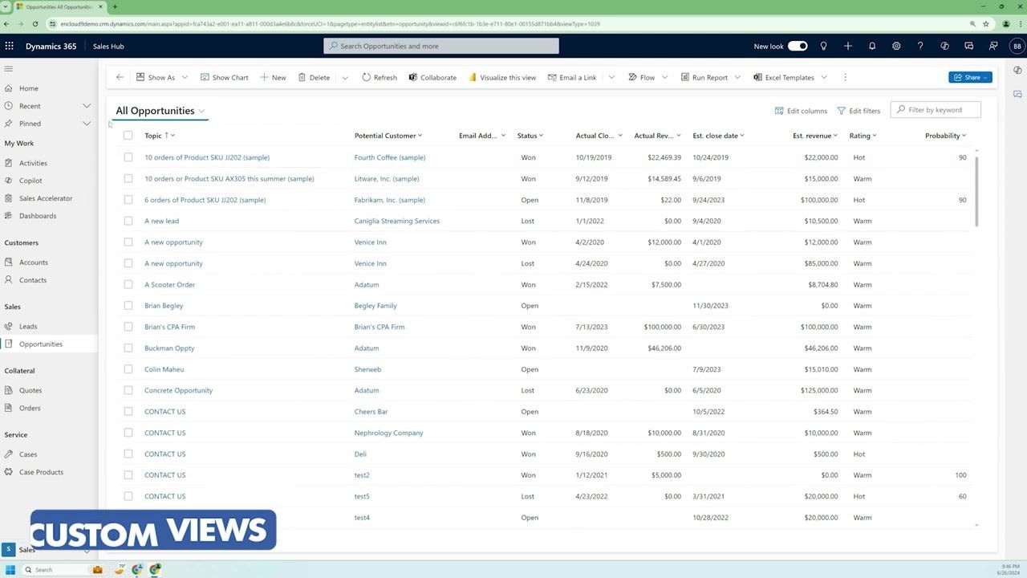Check the Colin Maheu row checkbox
The width and height of the screenshot is (1027, 578).
click(x=128, y=369)
